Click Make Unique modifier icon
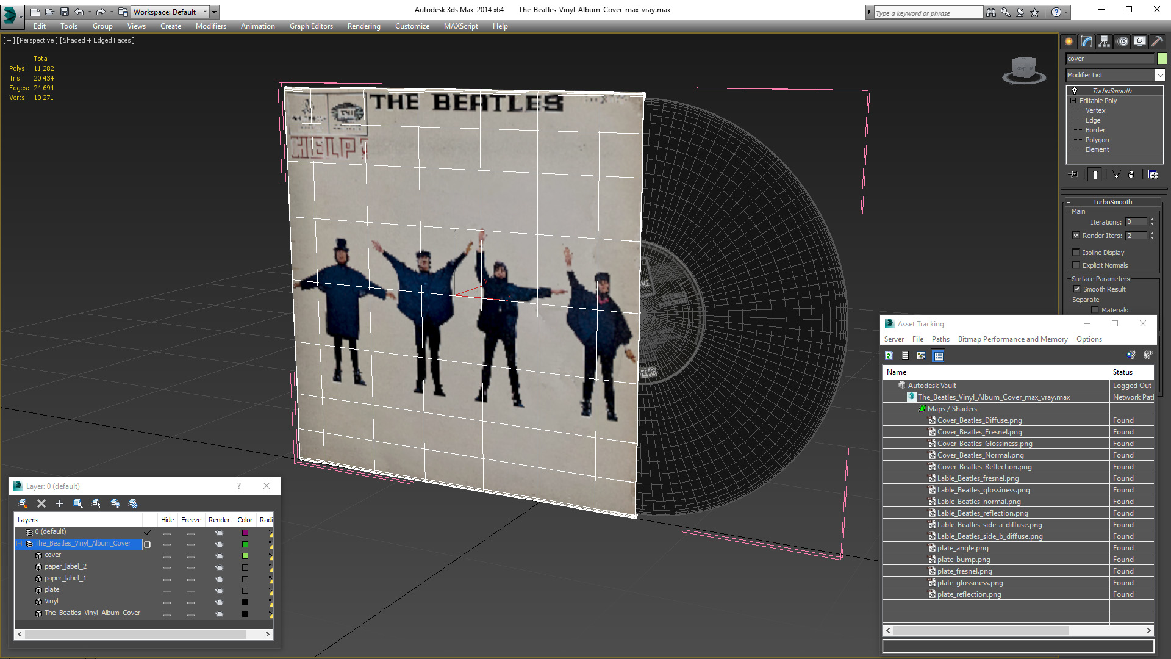The image size is (1171, 659). point(1116,175)
